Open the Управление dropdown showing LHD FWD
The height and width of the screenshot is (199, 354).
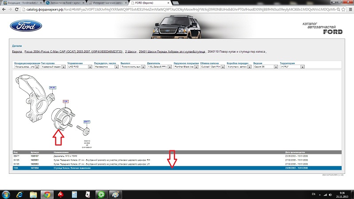click(80, 67)
